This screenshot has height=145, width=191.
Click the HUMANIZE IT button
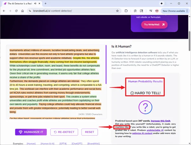coord(31,132)
